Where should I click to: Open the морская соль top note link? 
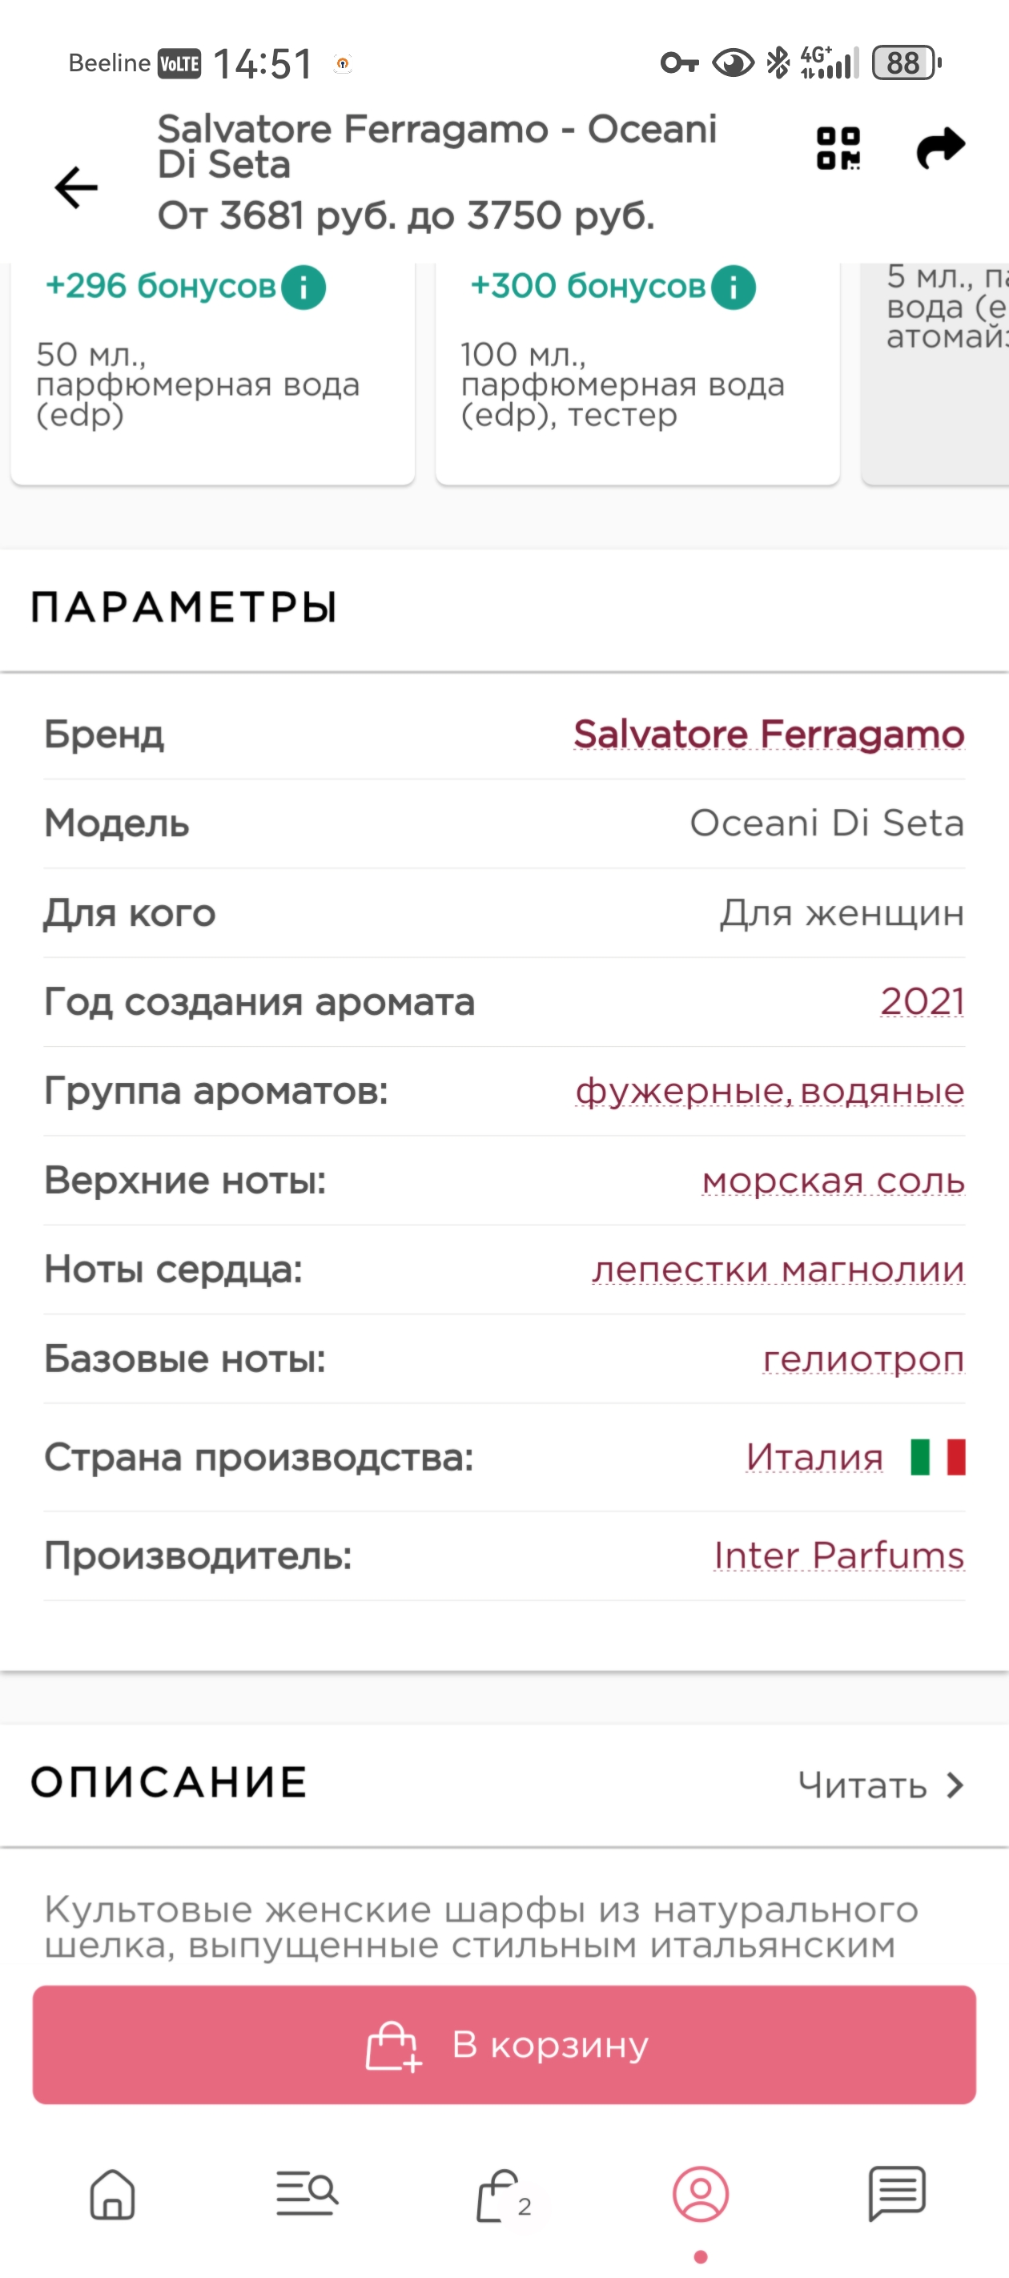[833, 1181]
